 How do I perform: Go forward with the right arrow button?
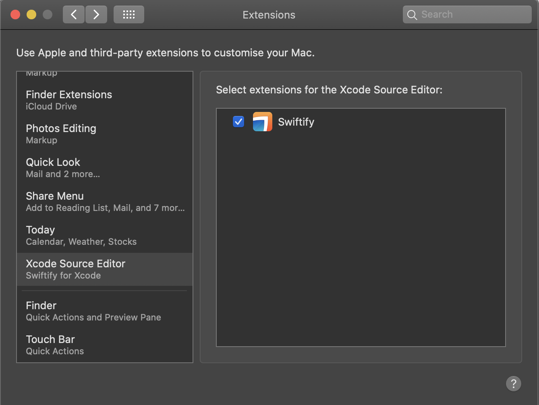[96, 15]
